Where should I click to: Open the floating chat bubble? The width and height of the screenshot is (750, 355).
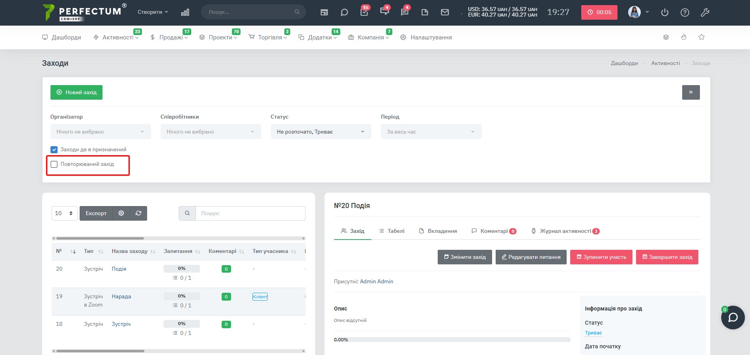tap(733, 318)
